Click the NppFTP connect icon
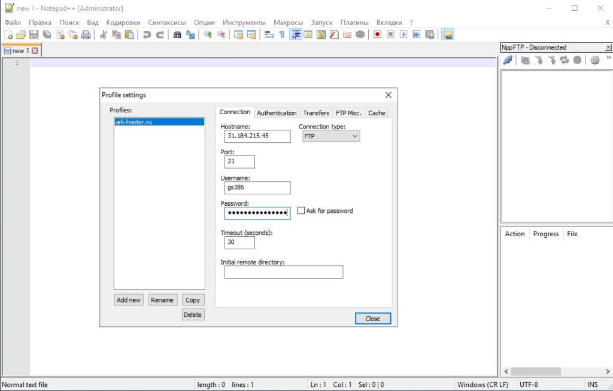This screenshot has width=613, height=391. [508, 60]
